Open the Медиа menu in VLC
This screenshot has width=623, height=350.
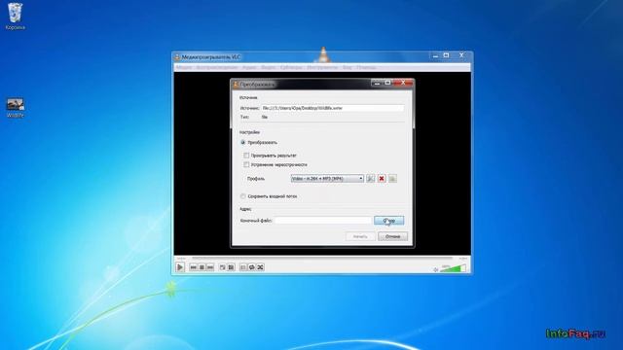(x=184, y=67)
